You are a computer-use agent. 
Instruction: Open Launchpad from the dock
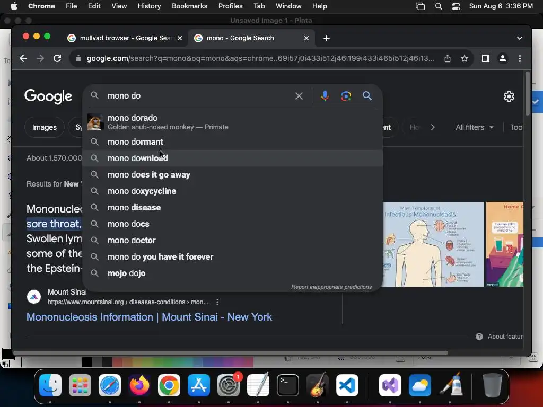point(80,385)
